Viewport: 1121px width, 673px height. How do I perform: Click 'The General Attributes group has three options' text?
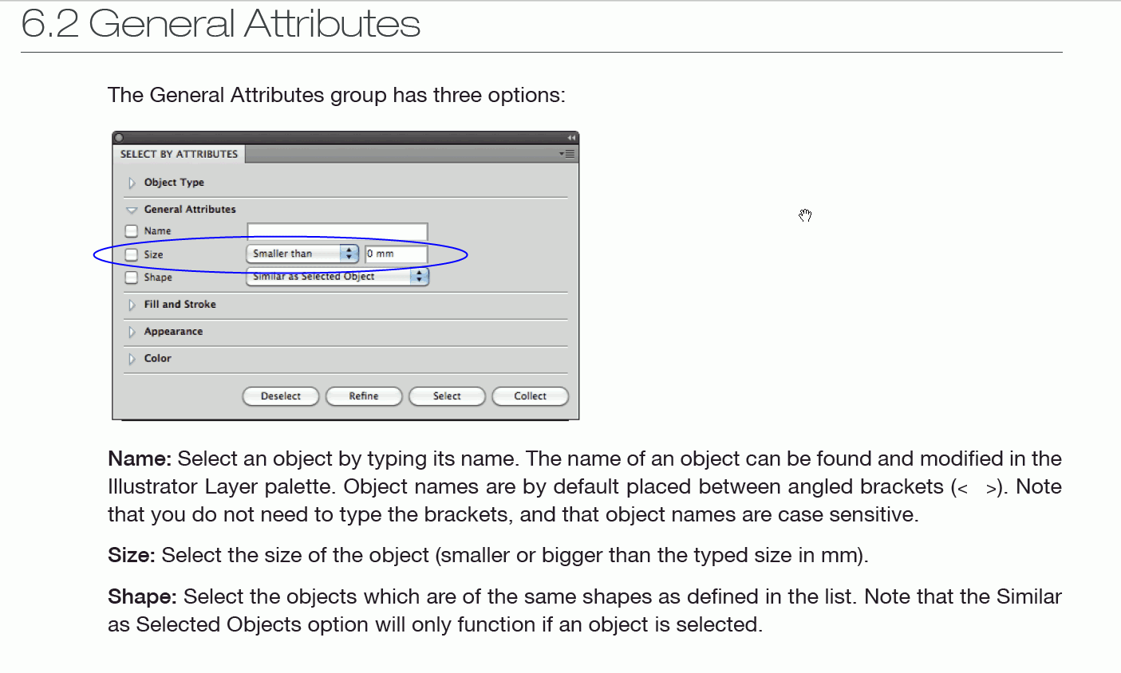(337, 96)
